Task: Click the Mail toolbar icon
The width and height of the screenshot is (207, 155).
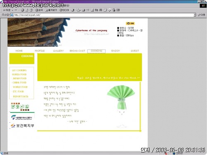Action: tap(78, 10)
